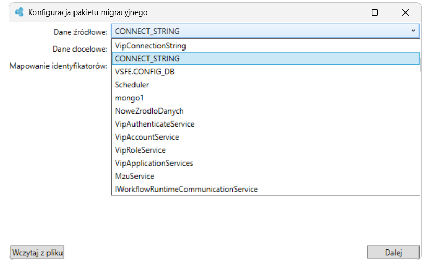Select mongo1 data source
Viewport: 431px width, 264px height.
(x=265, y=98)
